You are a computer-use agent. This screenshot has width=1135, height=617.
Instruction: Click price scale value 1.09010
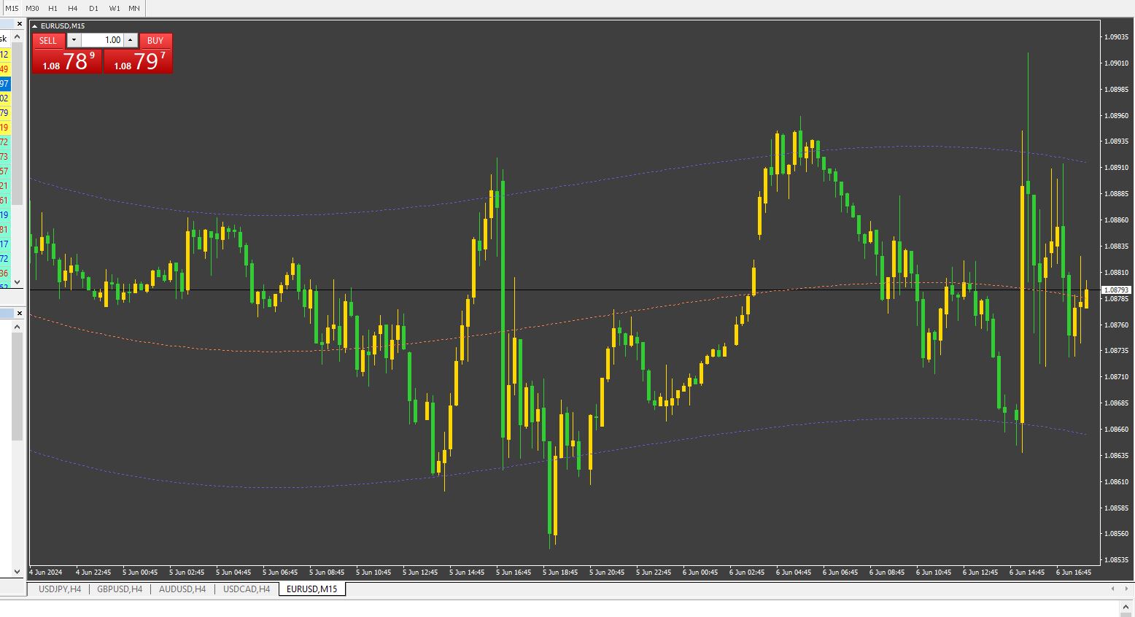(x=1116, y=63)
